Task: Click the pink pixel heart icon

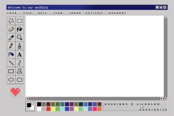Action: [15, 92]
